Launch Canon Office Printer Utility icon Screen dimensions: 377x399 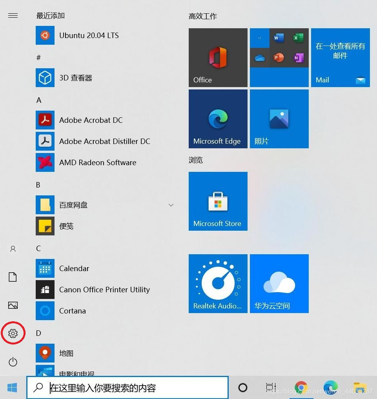point(45,290)
